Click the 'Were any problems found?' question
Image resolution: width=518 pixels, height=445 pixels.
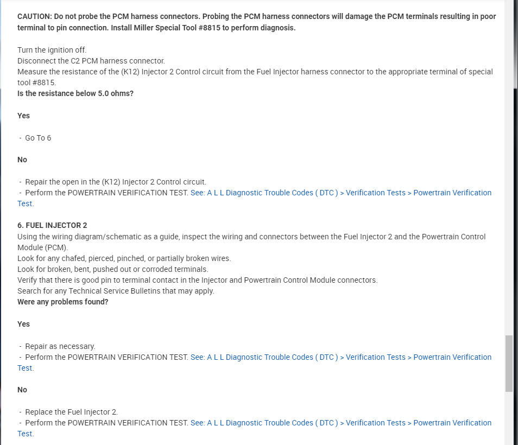click(63, 302)
